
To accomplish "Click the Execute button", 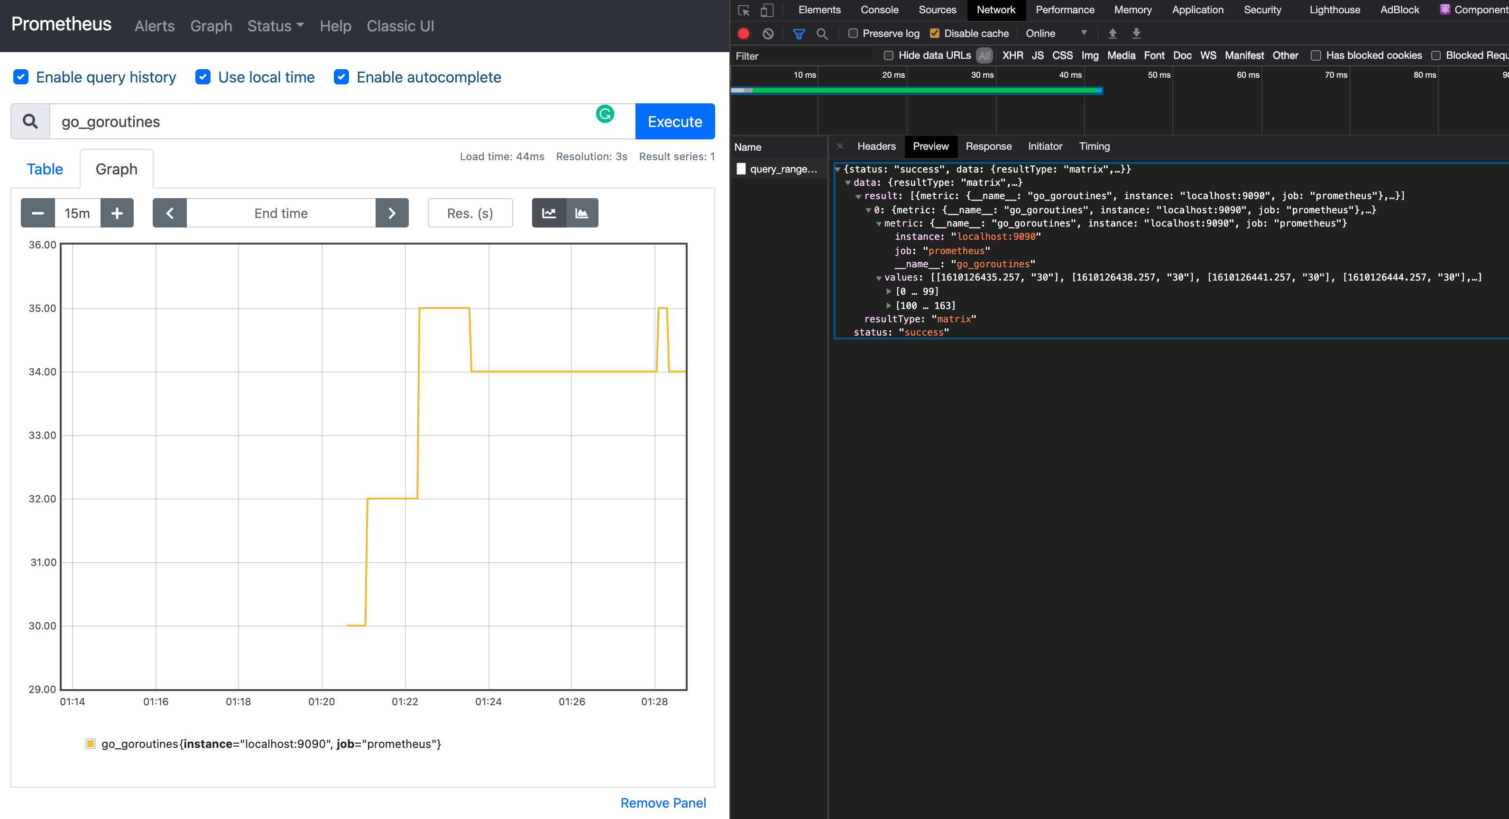I will click(x=675, y=121).
